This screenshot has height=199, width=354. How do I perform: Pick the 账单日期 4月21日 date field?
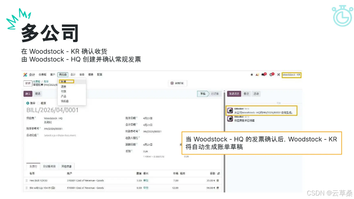pyautogui.click(x=148, y=118)
